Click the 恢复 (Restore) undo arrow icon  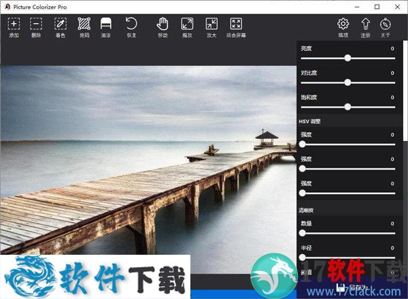(131, 25)
